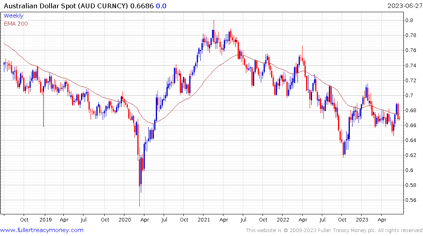Click the 0.72 price axis label
This screenshot has width=423, height=236.
[x=410, y=80]
